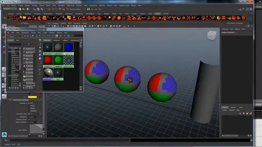Viewport: 262px width, 147px height.
Task: Select the checkered particleCloud swatch
Action: pyautogui.click(x=68, y=60)
